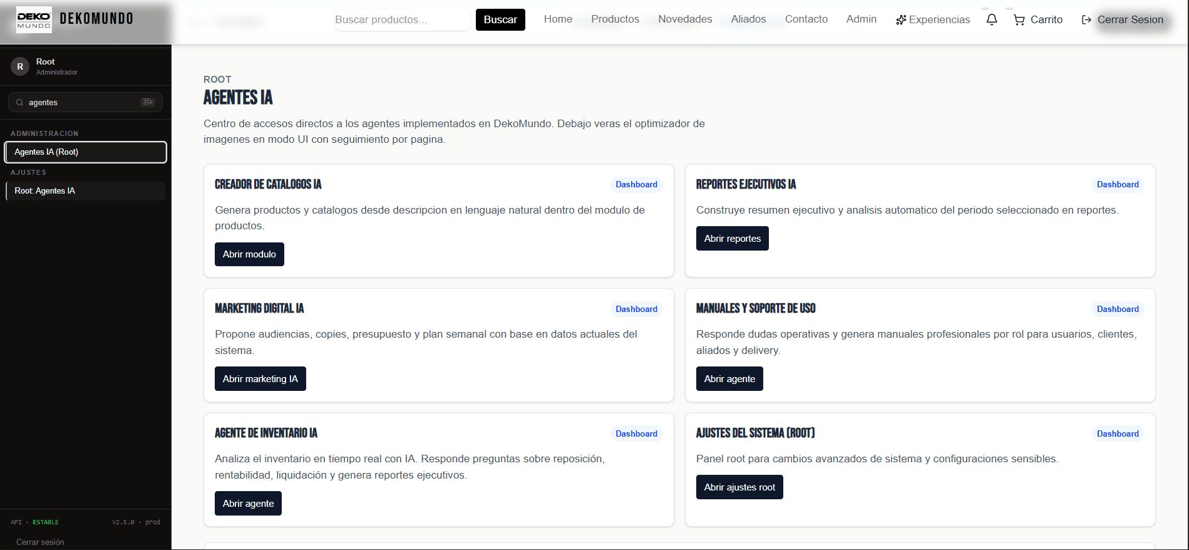This screenshot has width=1189, height=550.
Task: Click the Administrador role label
Action: (57, 73)
